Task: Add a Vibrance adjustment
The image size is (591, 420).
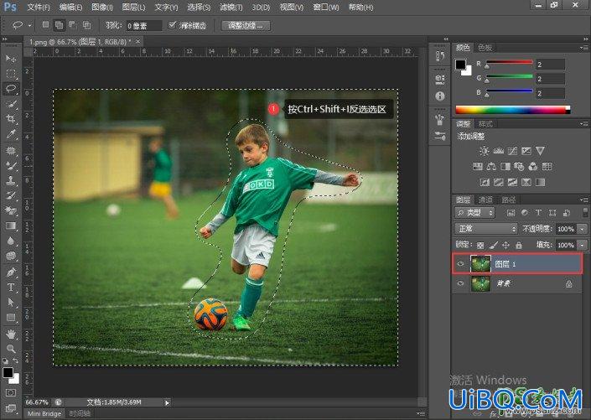Action: (x=540, y=151)
